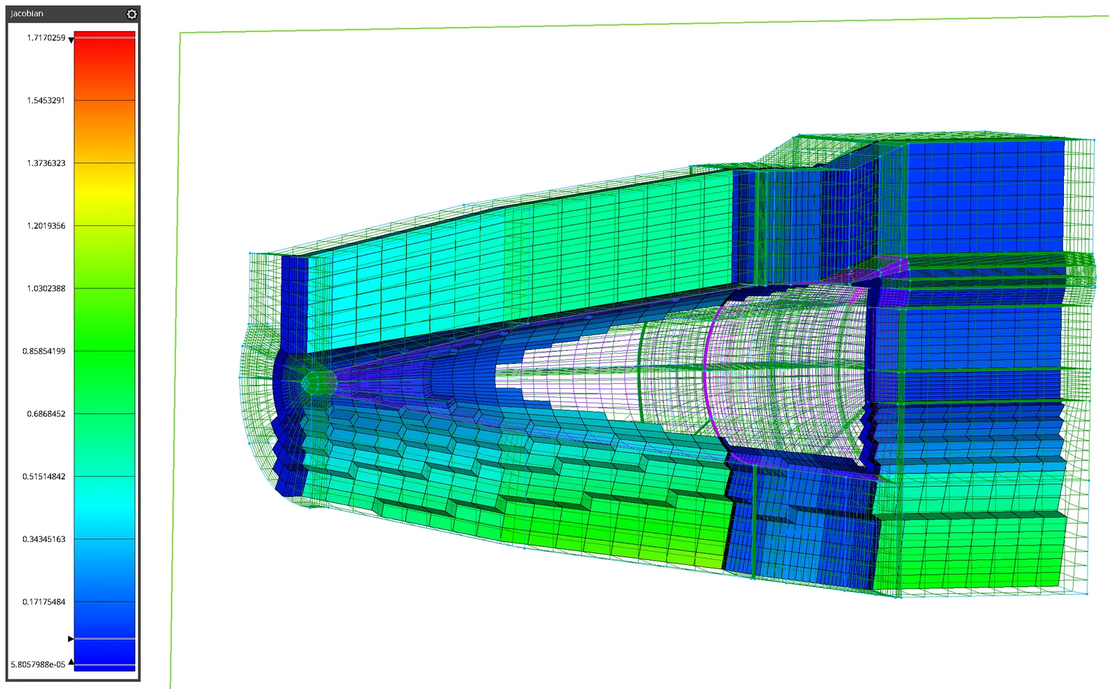Click the yellow band of the color bar
This screenshot has width=1109, height=689.
(105, 193)
